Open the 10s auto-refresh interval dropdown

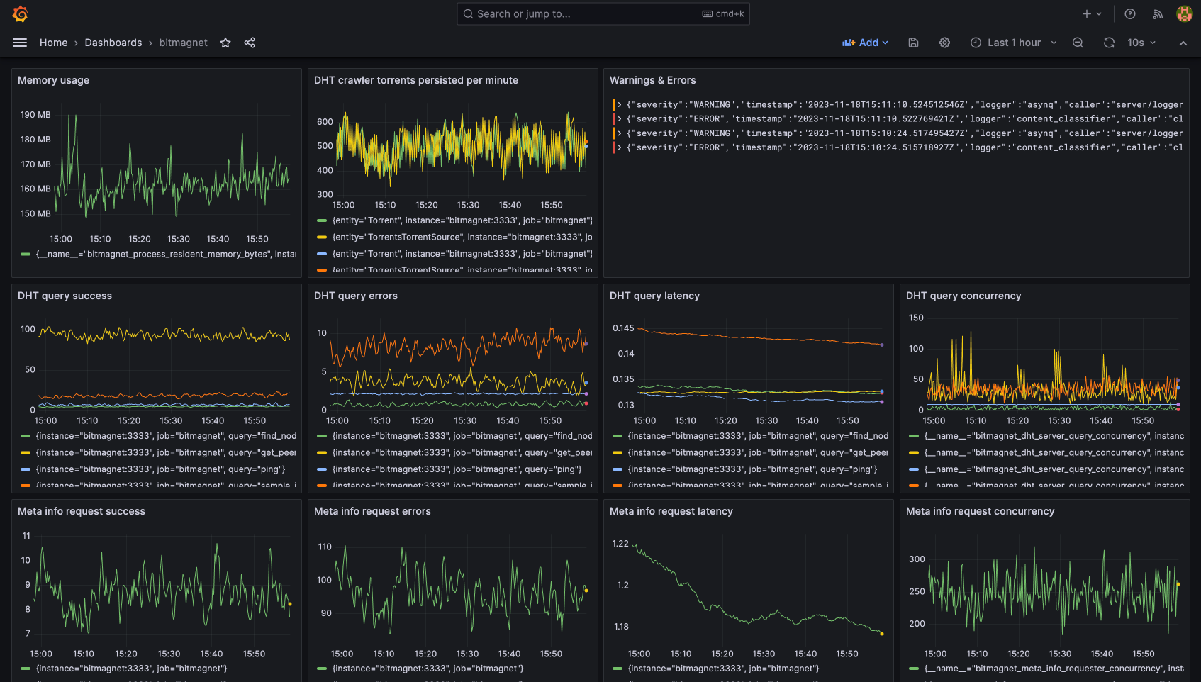pos(1140,43)
